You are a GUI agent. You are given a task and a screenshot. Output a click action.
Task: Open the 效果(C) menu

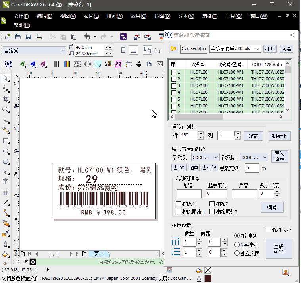pyautogui.click(x=138, y=16)
